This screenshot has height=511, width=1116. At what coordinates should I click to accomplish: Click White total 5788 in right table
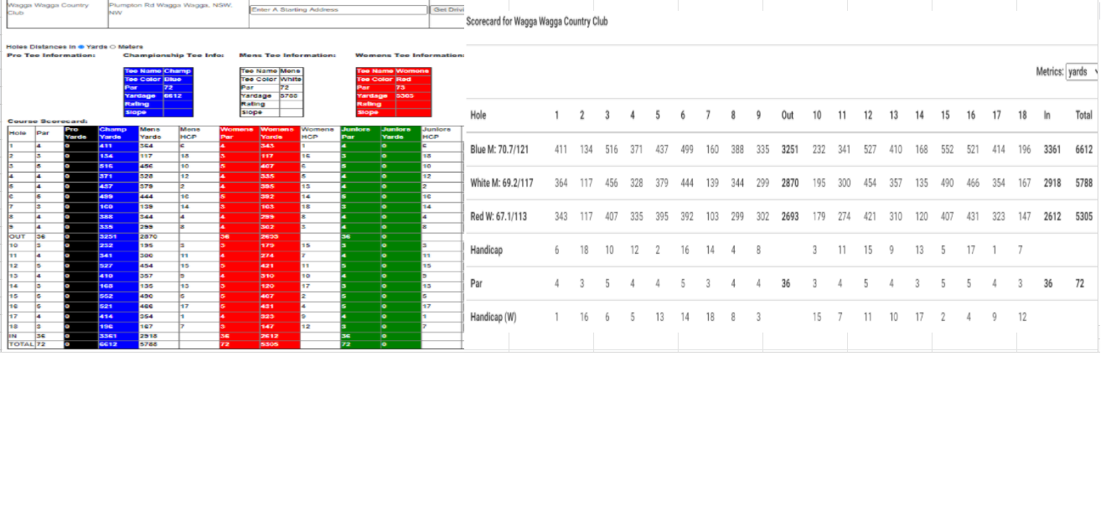tap(1083, 183)
